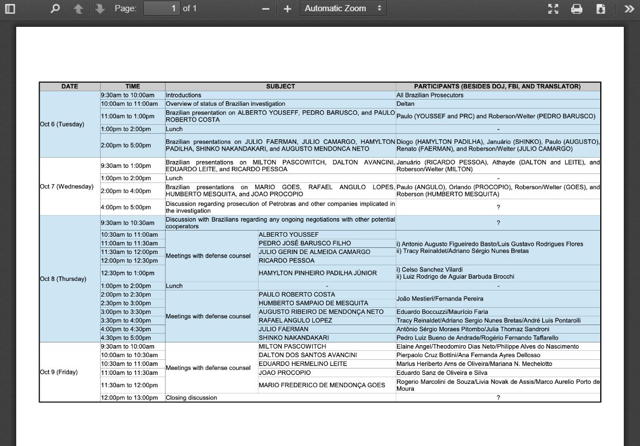Click 'Antônio Sérgio Moraes Pitombo/Julia Thomaz Sandroni'
The height and width of the screenshot is (446, 640).
coord(498,329)
